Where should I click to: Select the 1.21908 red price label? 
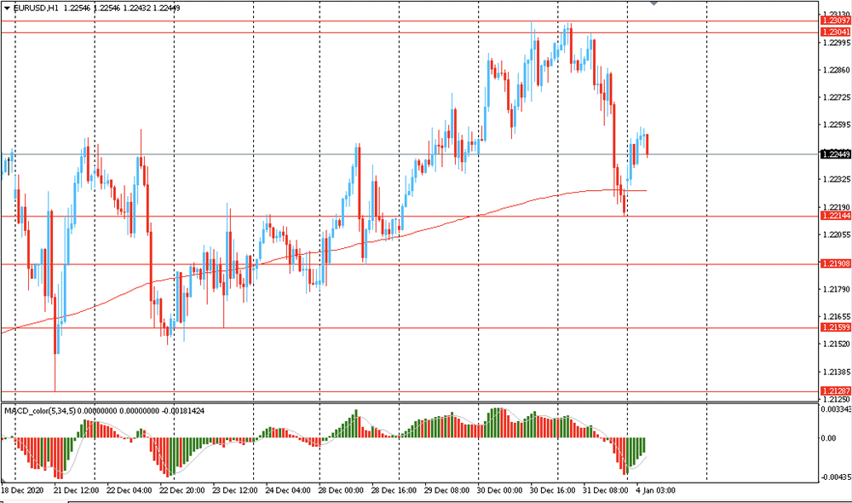(x=836, y=263)
